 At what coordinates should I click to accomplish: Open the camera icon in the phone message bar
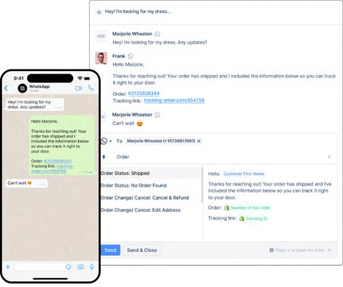[x=80, y=267]
